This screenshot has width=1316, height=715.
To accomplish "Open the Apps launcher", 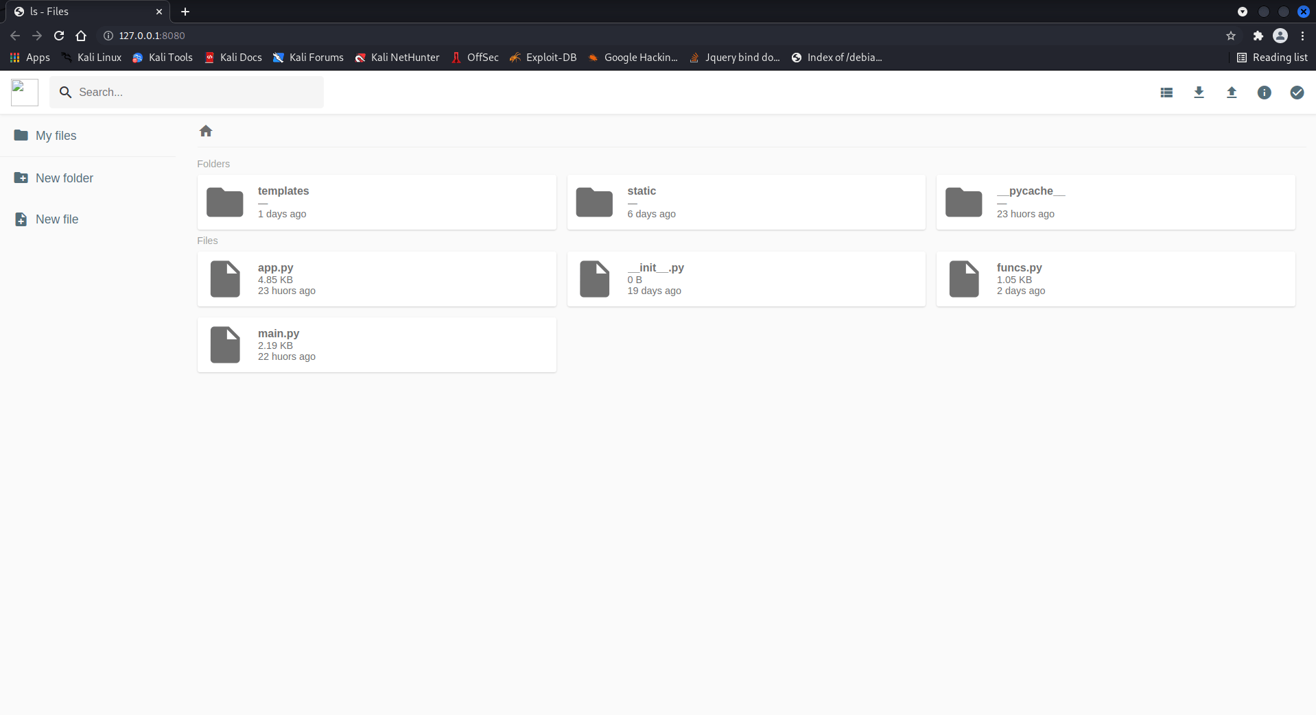I will 30,58.
